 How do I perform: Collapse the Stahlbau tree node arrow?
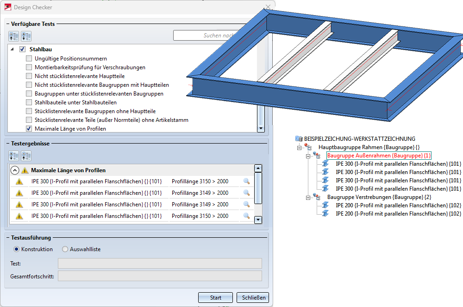[x=12, y=49]
